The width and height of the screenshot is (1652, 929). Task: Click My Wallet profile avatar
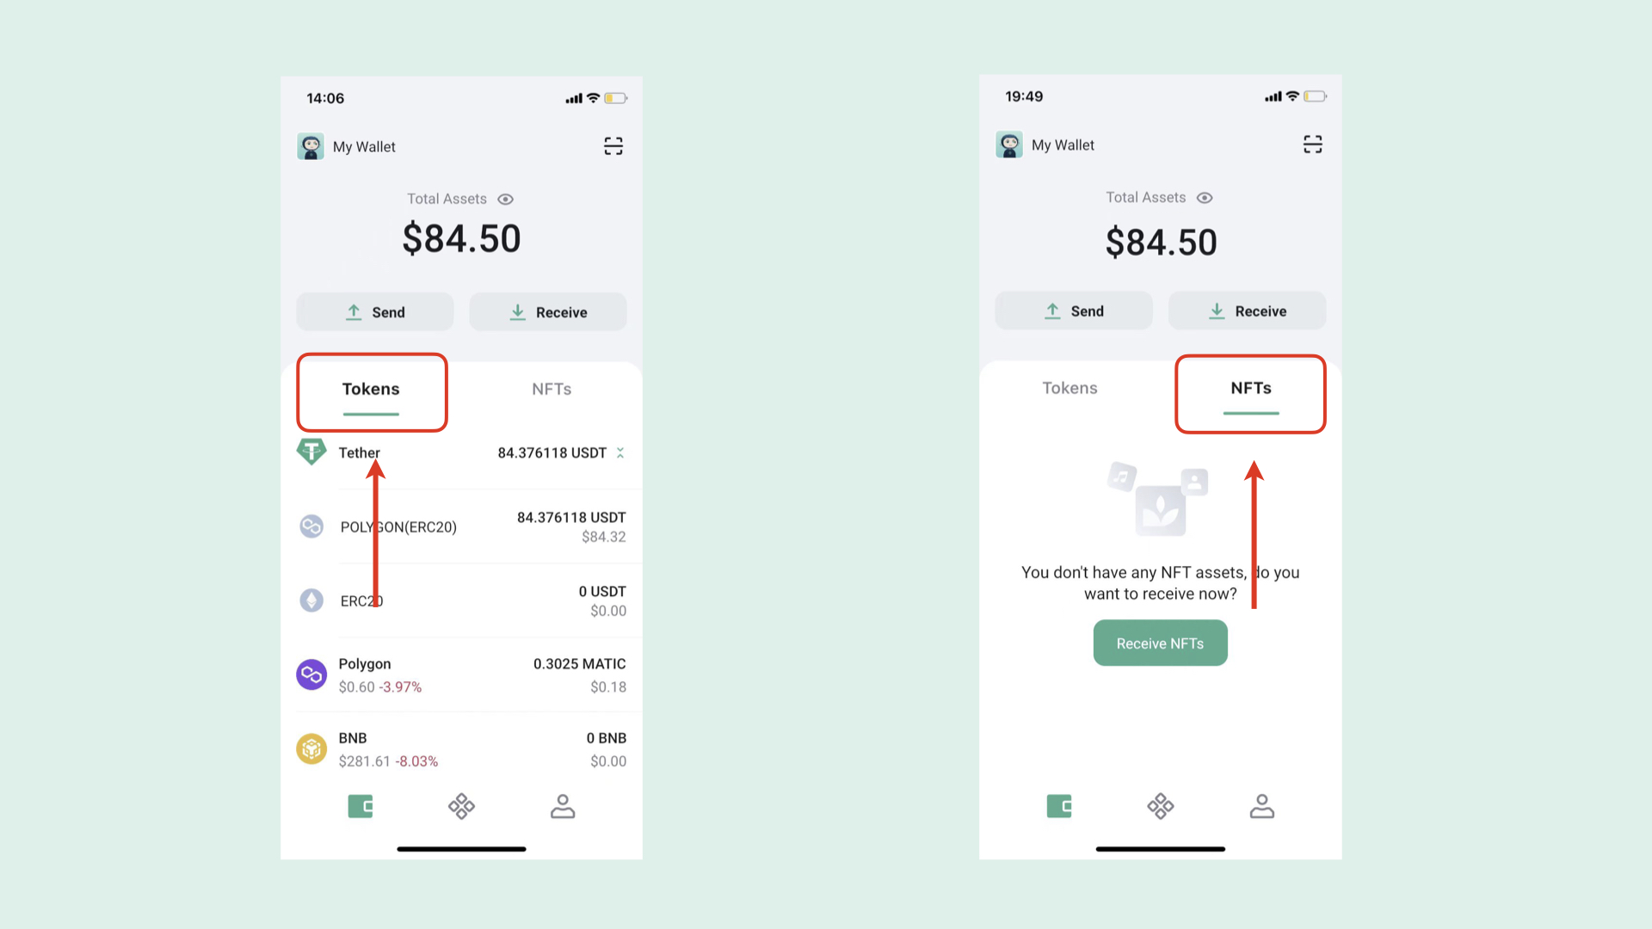pyautogui.click(x=312, y=146)
